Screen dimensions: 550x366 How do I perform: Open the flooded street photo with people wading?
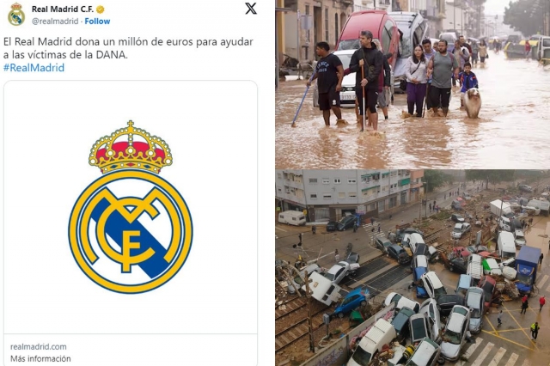412,84
